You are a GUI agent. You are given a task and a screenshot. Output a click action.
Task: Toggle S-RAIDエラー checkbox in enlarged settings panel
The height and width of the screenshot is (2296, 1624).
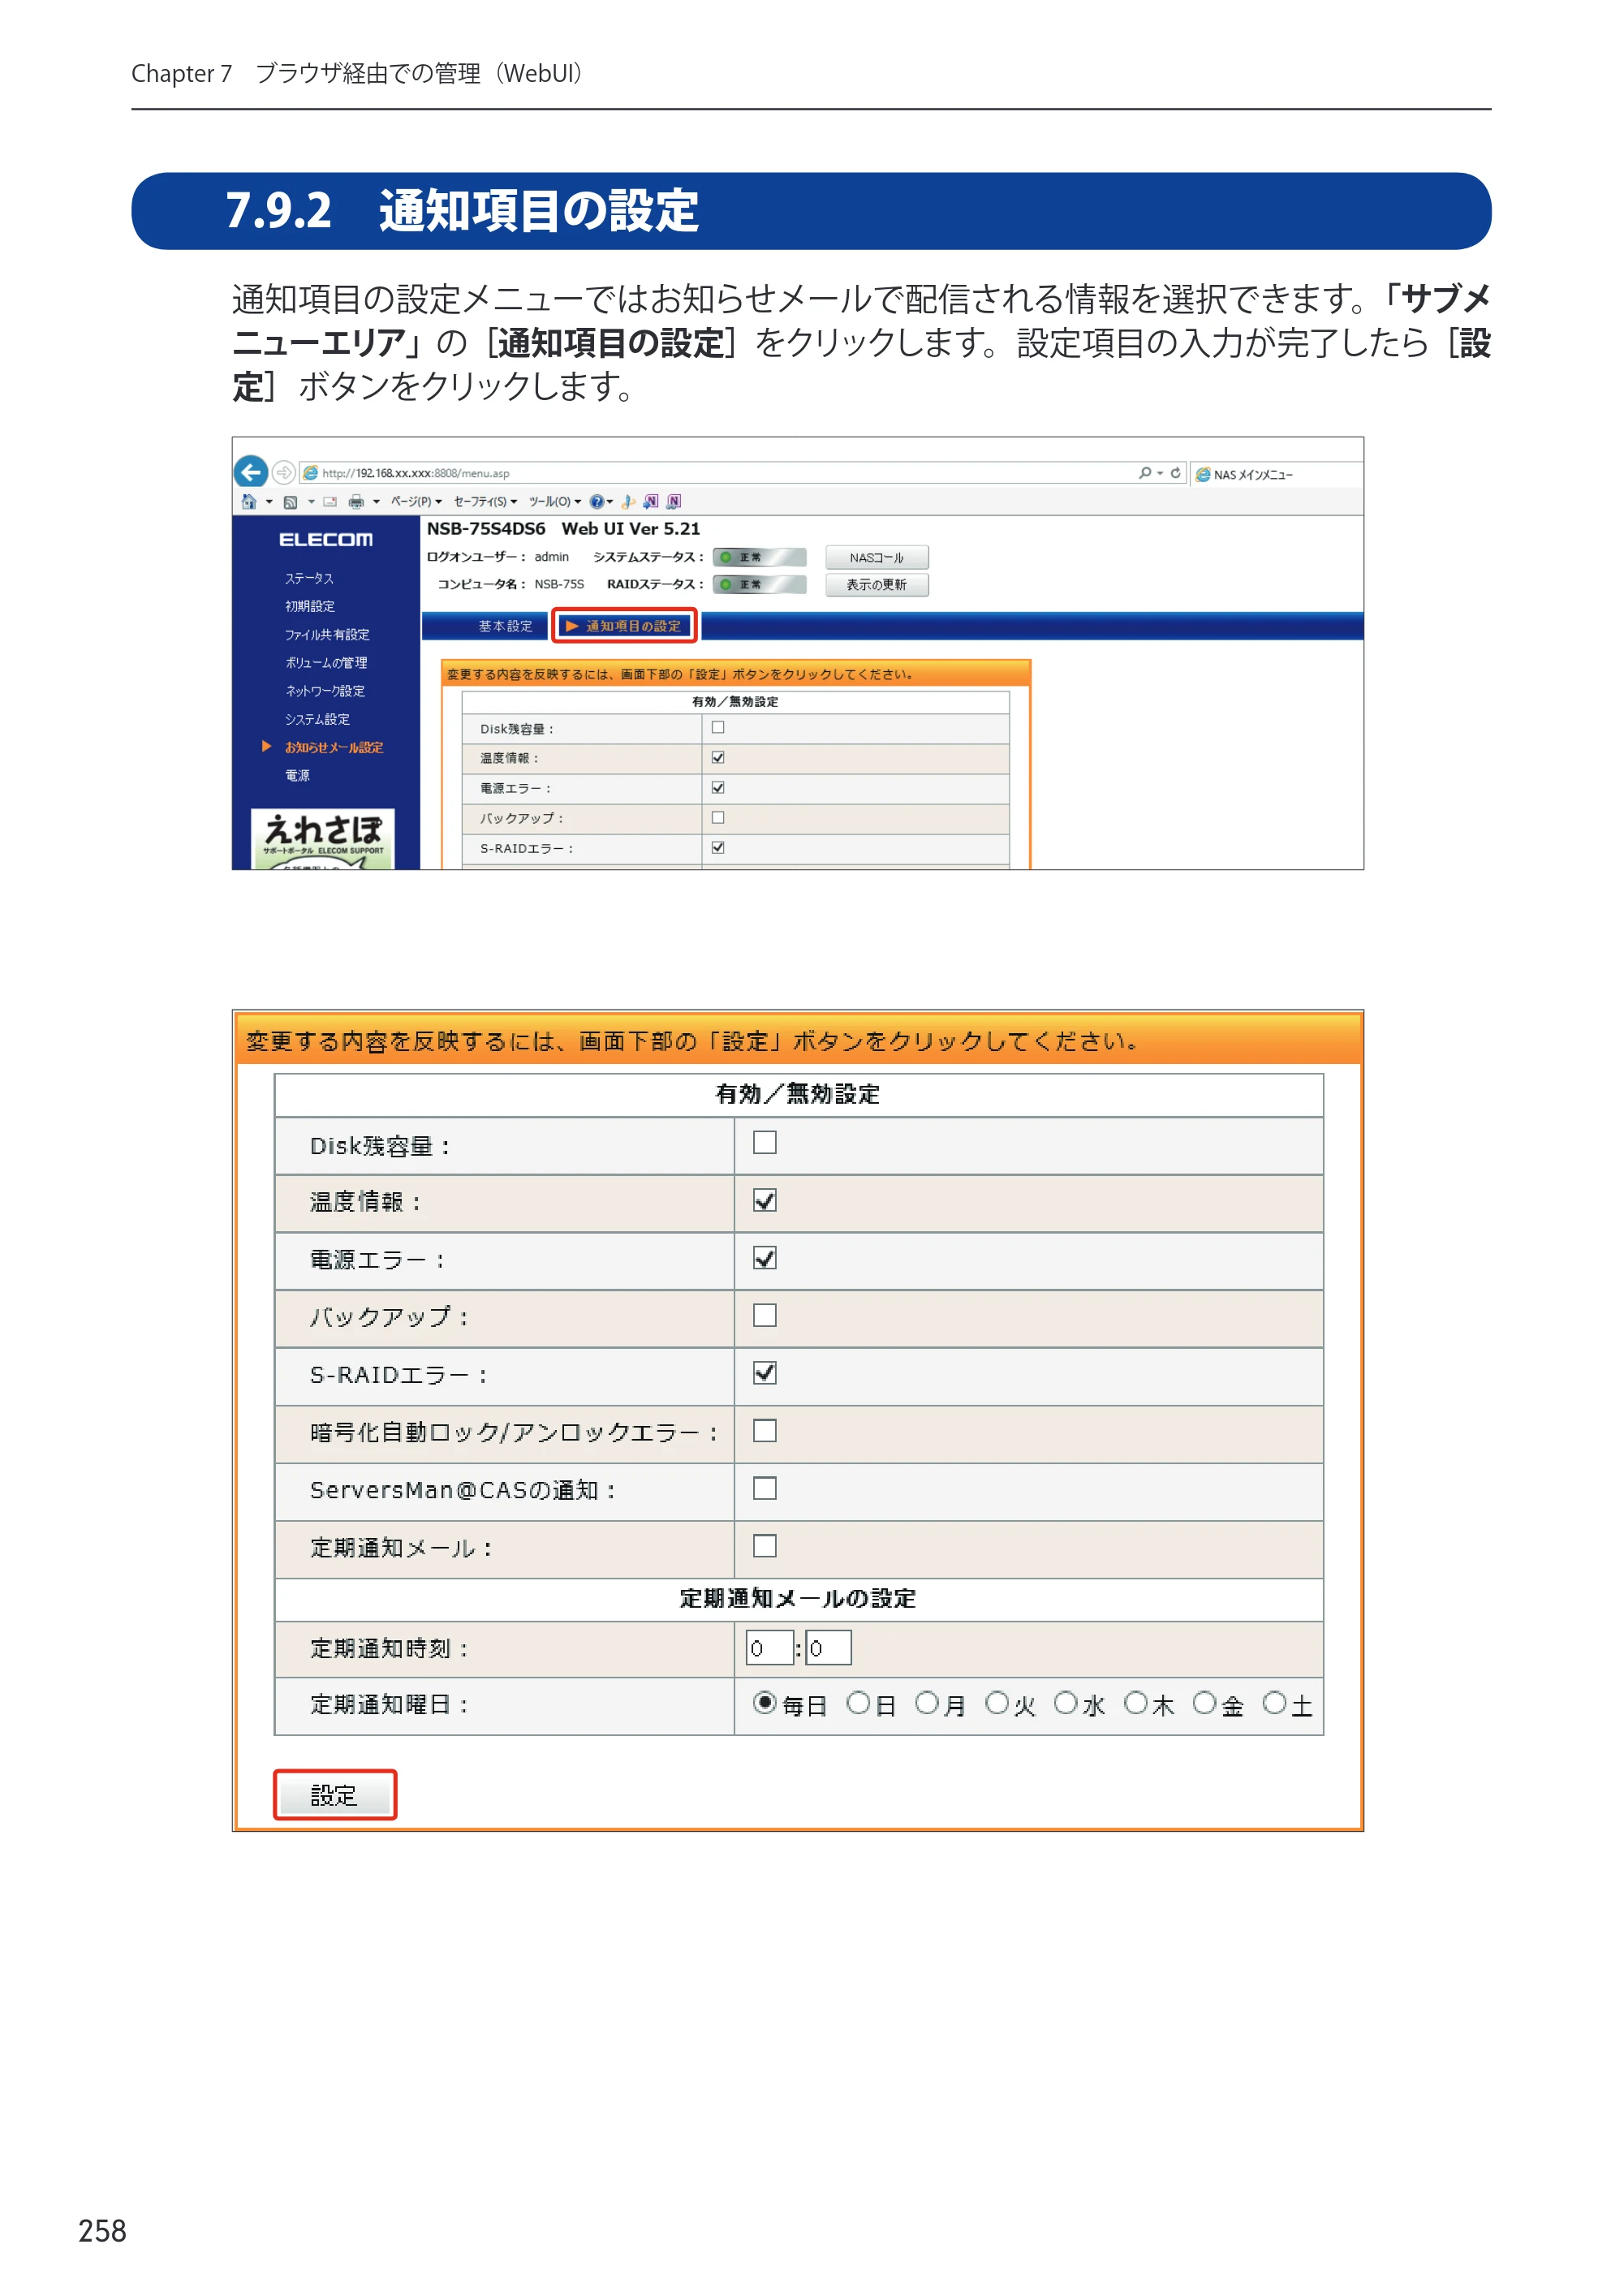tap(765, 1373)
